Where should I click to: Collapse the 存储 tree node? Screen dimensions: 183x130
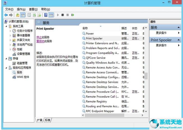[x=6, y=59]
